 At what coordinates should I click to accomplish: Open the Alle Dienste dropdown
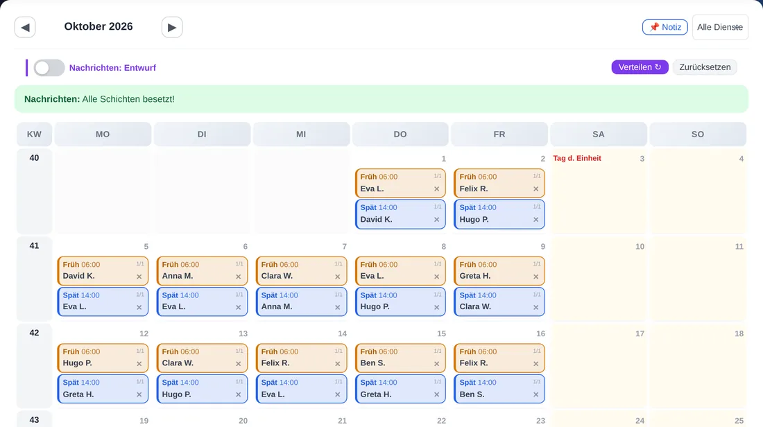[720, 27]
